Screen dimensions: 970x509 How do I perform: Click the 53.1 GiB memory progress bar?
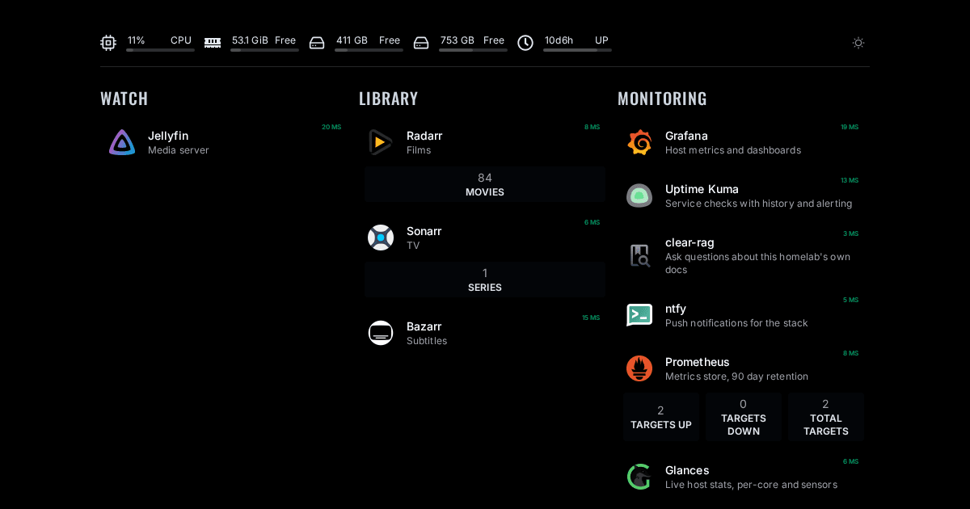click(264, 50)
